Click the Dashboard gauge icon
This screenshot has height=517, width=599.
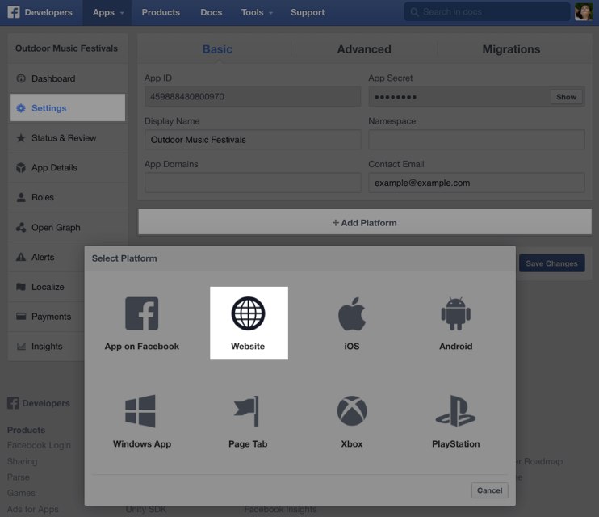pyautogui.click(x=21, y=78)
